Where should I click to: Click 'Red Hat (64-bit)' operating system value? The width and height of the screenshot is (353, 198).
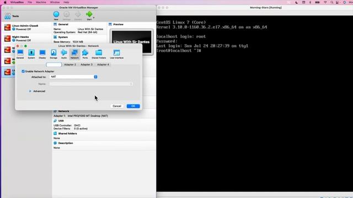tap(87, 32)
